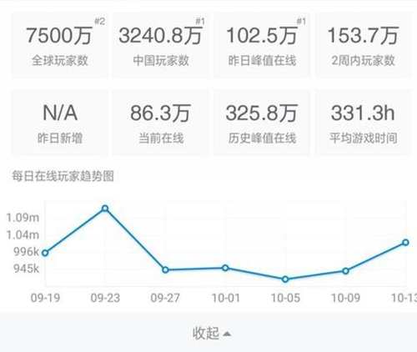Viewport: 417px width, 352px height.
Task: Click the #1 rank badge on 昨日峰值在线
Action: [301, 21]
